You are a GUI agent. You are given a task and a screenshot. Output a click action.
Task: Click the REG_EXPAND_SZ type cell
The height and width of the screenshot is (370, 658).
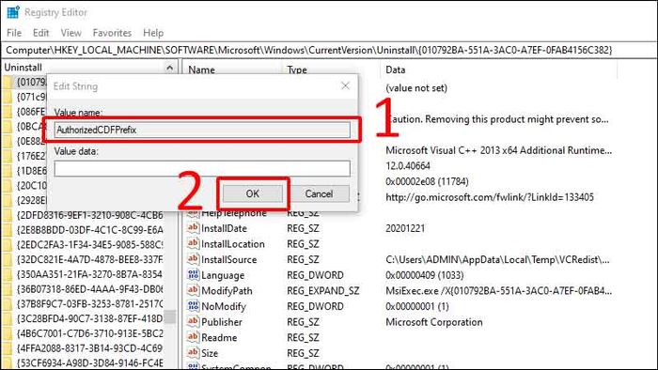[x=322, y=291]
